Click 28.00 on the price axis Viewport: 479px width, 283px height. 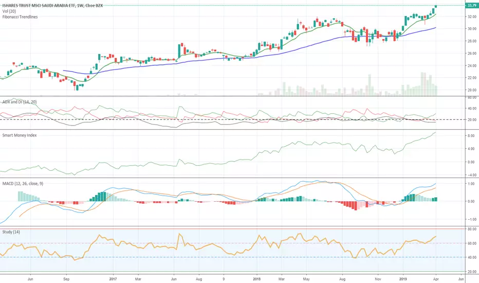pyautogui.click(x=472, y=41)
